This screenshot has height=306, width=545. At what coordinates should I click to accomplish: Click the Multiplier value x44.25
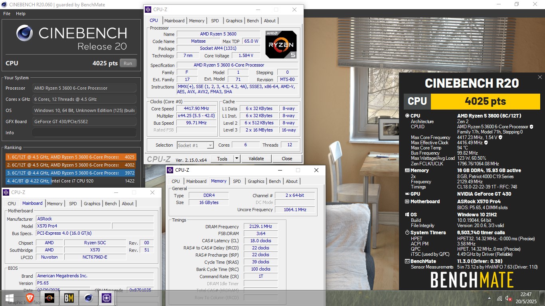pyautogui.click(x=196, y=116)
